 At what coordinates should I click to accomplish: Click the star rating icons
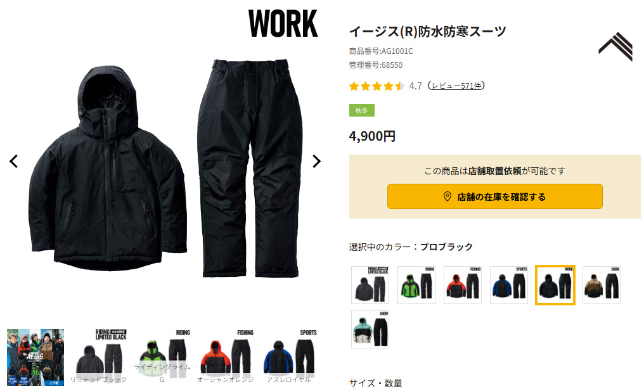point(377,86)
